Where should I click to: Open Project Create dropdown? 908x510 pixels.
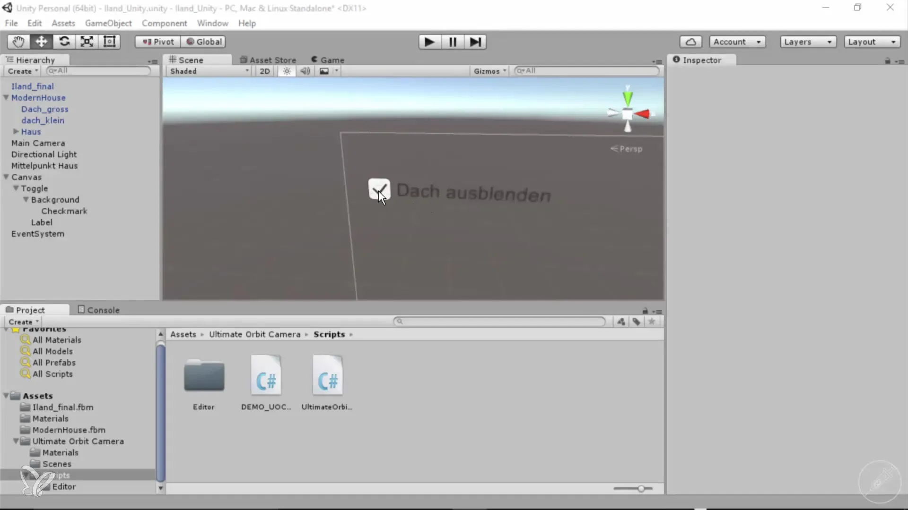[x=23, y=322]
